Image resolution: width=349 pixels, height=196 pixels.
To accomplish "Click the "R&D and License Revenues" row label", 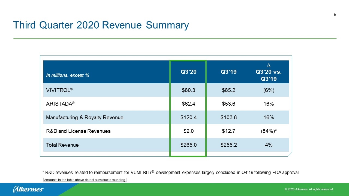I will tap(78, 131).
